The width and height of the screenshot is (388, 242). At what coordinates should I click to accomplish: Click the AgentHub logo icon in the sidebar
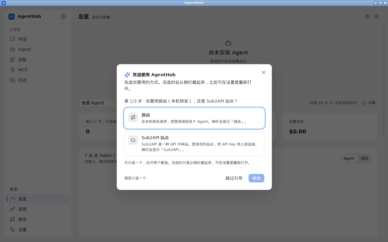[x=12, y=17]
